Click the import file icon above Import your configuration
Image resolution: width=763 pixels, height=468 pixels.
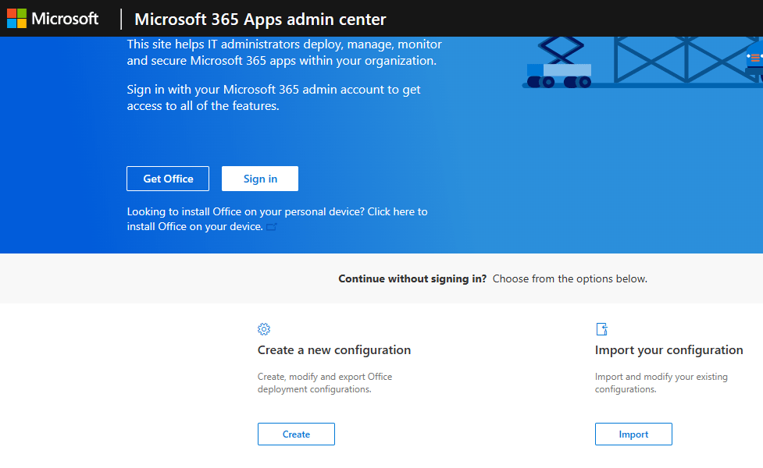tap(601, 329)
